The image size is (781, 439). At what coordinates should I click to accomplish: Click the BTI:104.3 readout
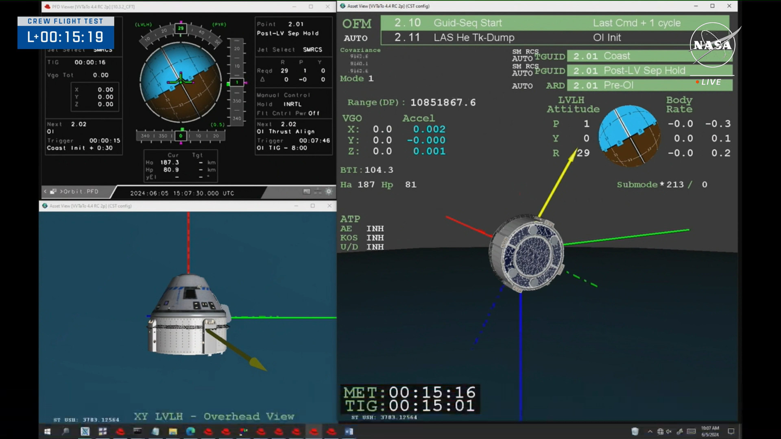pos(367,170)
